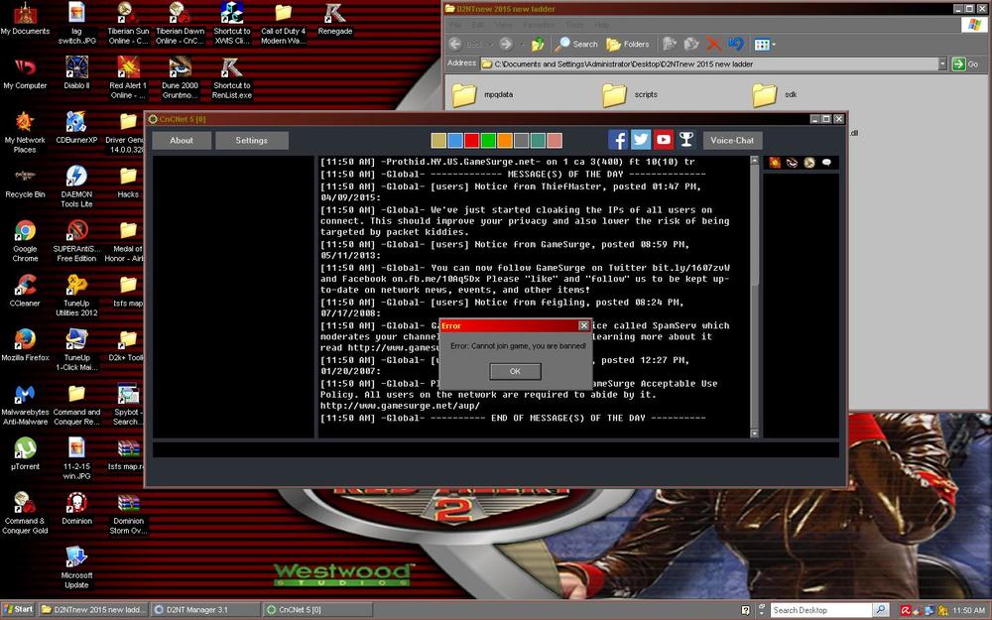Select the Recycle Bin desktop icon
The height and width of the screenshot is (620, 992).
25,183
